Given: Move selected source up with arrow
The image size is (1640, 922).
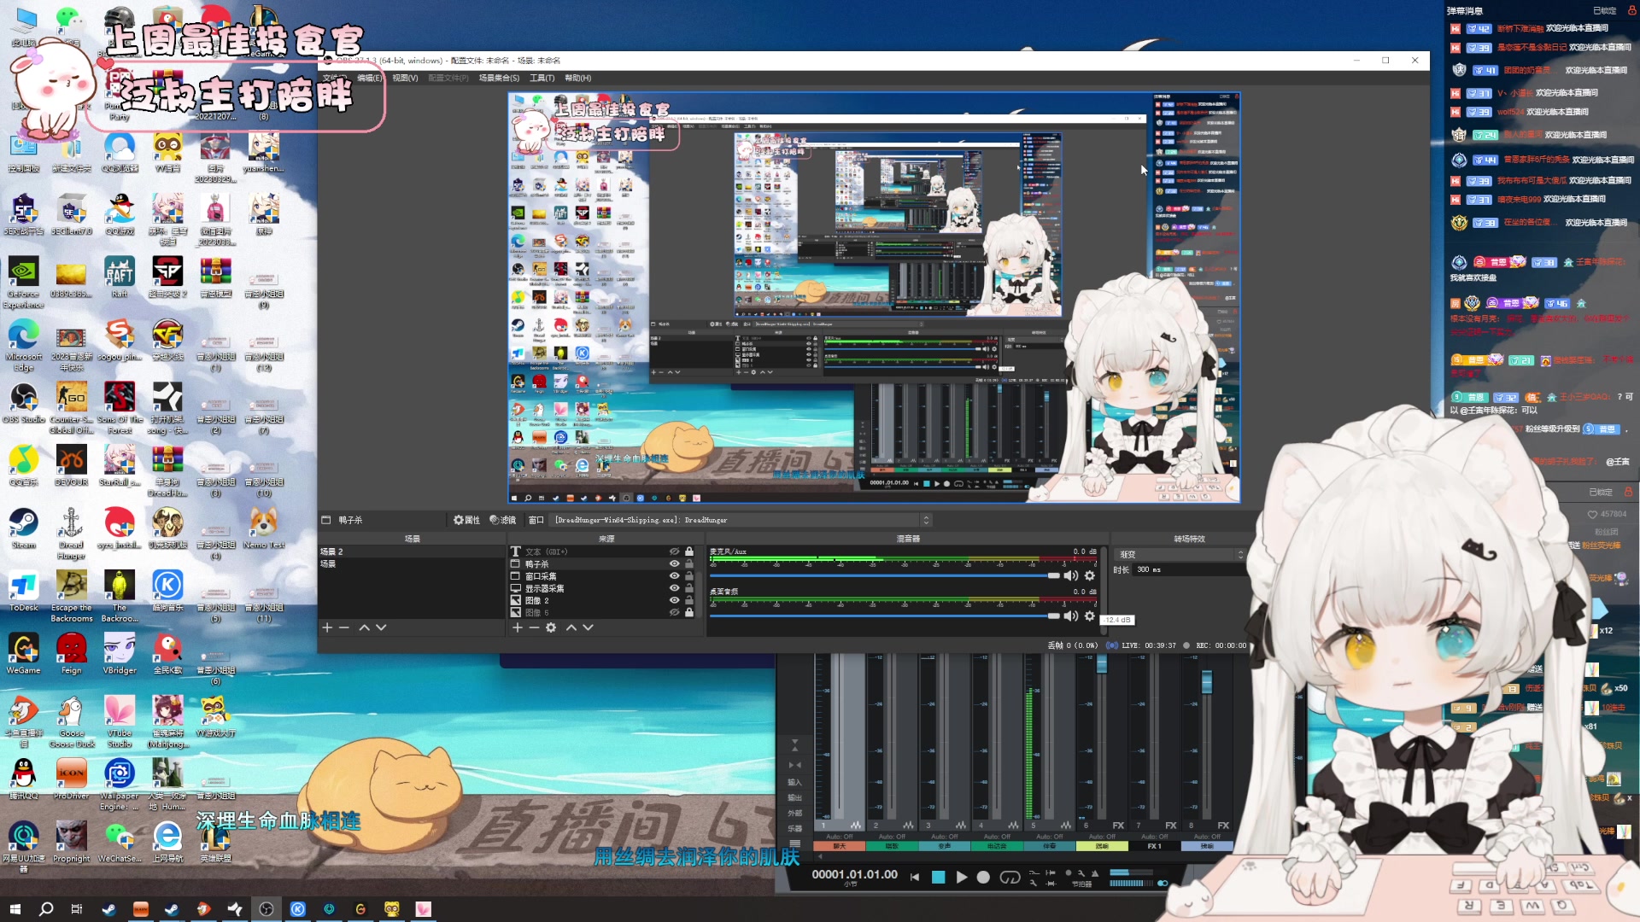Looking at the screenshot, I should [571, 627].
